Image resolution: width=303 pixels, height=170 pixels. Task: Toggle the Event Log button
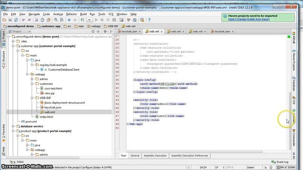pyautogui.click(x=280, y=162)
